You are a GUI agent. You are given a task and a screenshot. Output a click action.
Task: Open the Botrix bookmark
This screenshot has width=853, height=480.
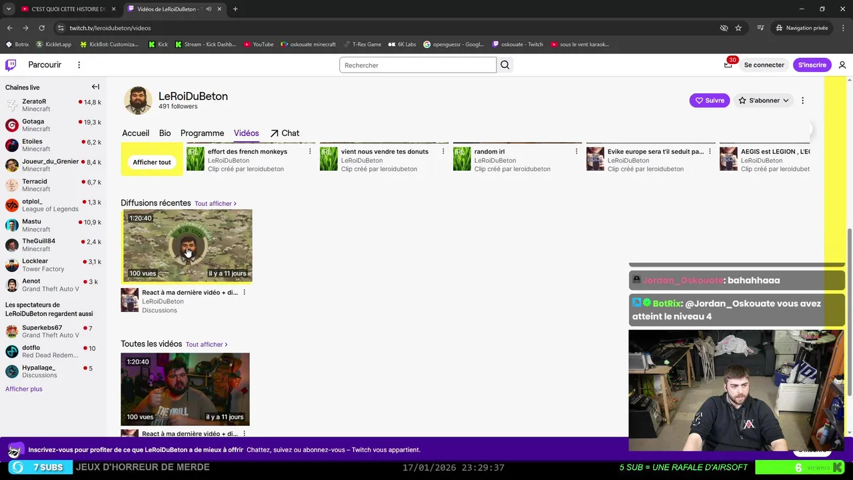(x=18, y=45)
